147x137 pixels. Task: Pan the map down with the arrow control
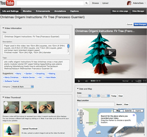(x=81, y=116)
